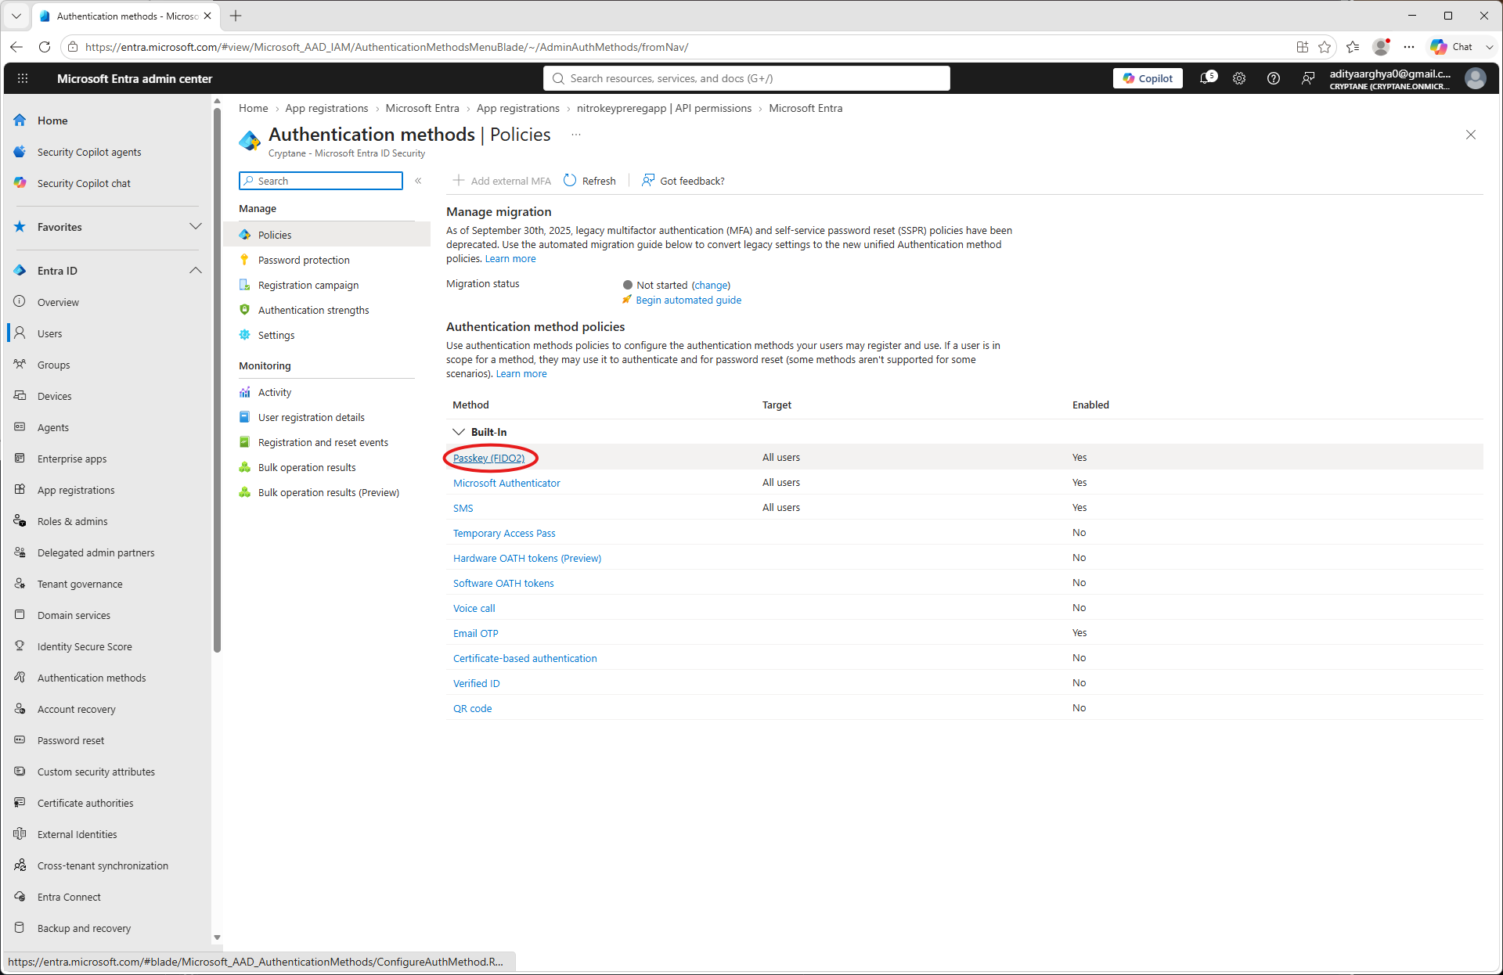Select Password protection in Manage menu

click(304, 260)
